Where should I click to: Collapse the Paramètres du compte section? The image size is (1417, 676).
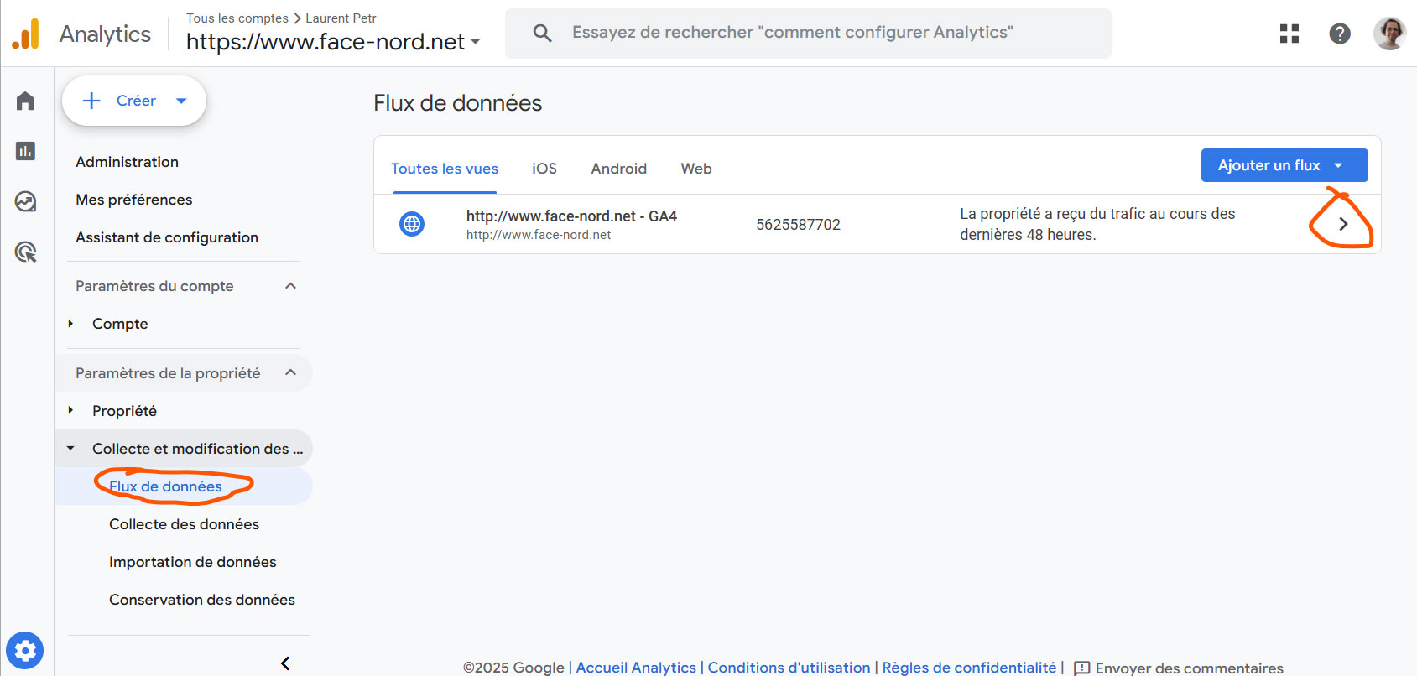(x=290, y=286)
